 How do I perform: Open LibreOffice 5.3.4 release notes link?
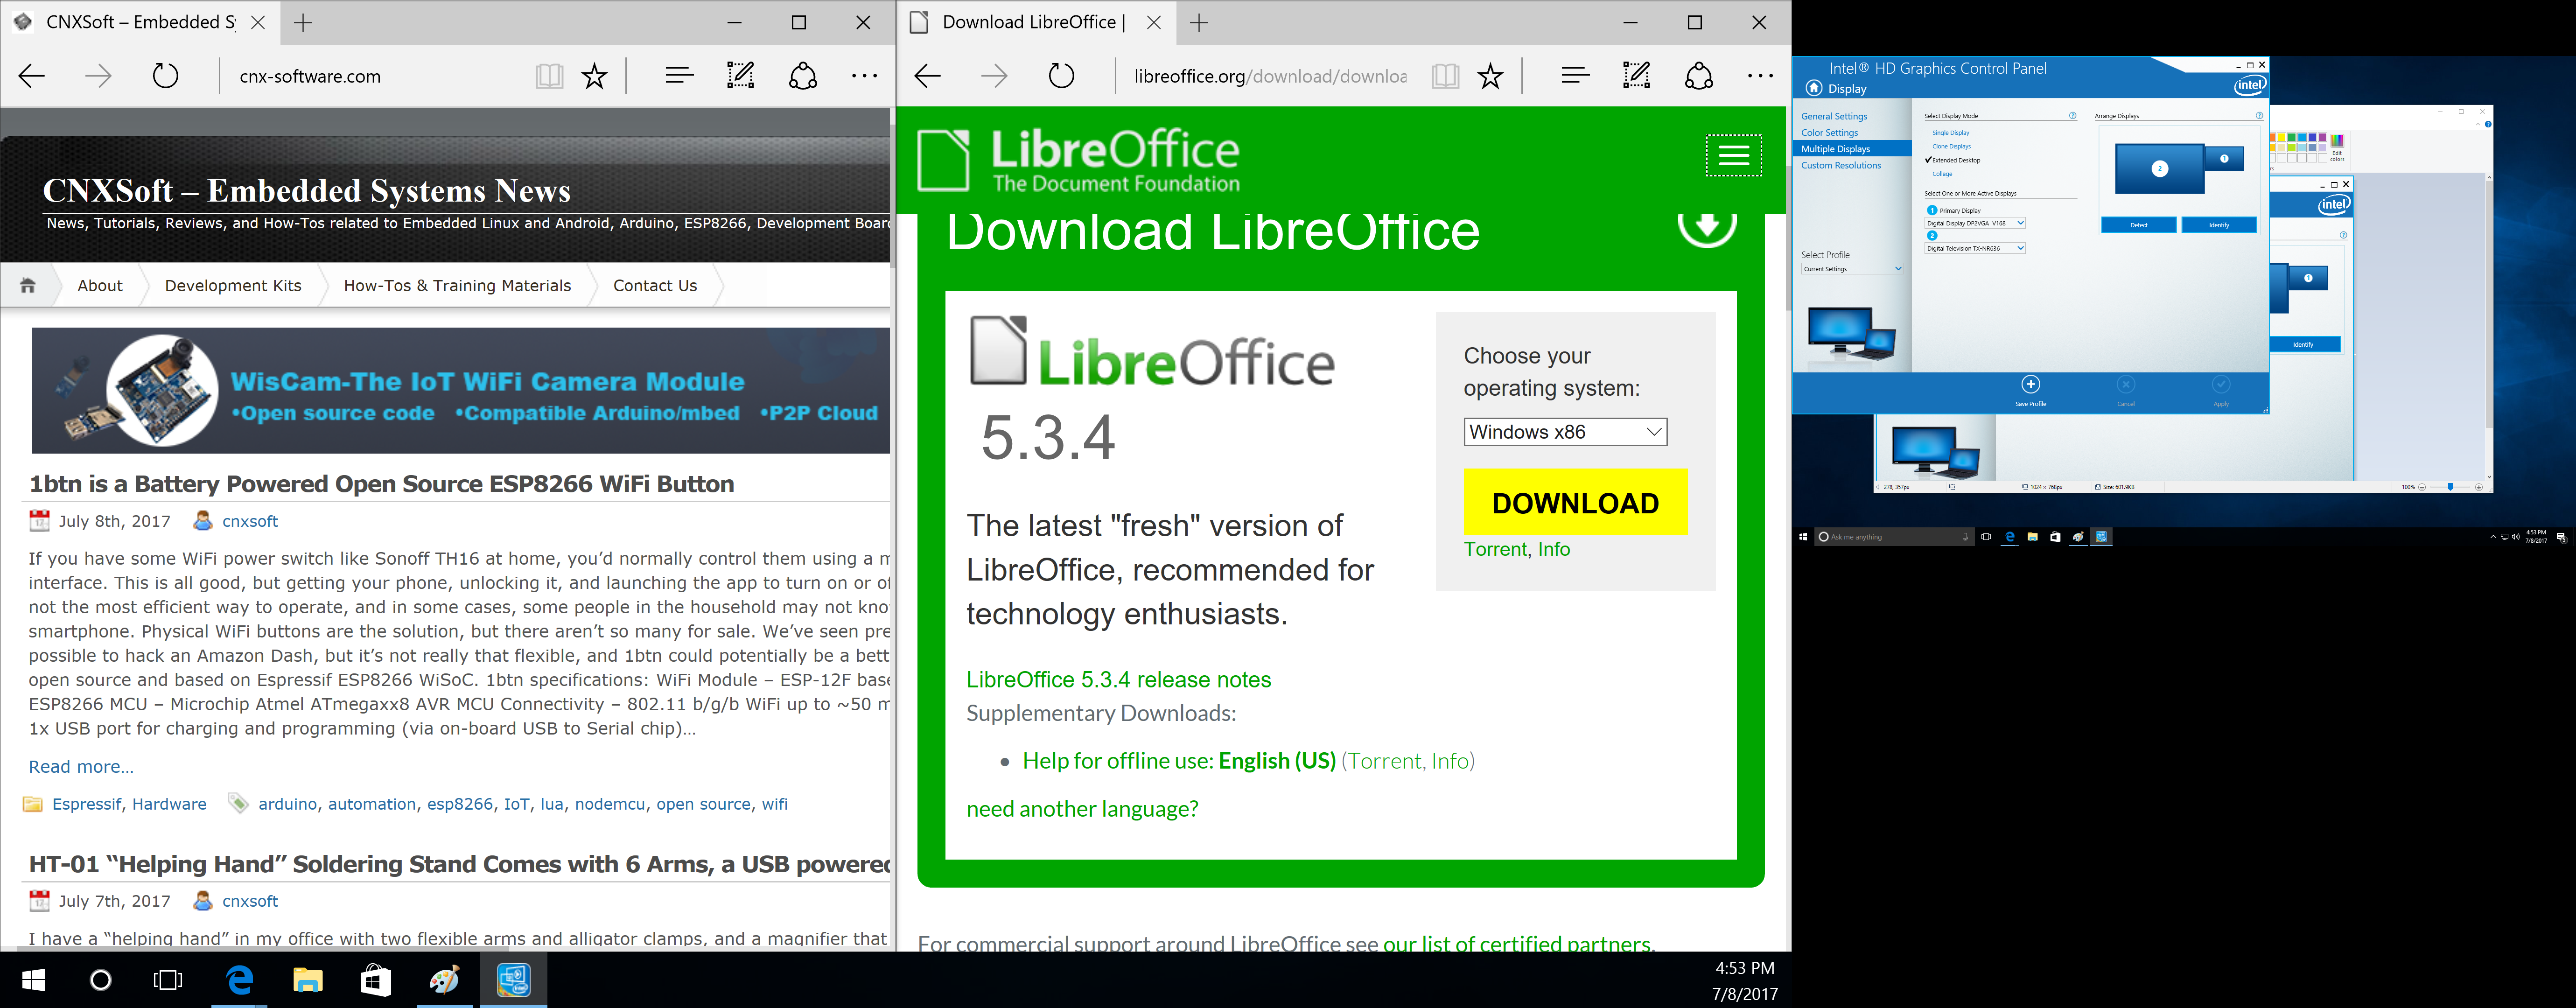coord(1118,680)
